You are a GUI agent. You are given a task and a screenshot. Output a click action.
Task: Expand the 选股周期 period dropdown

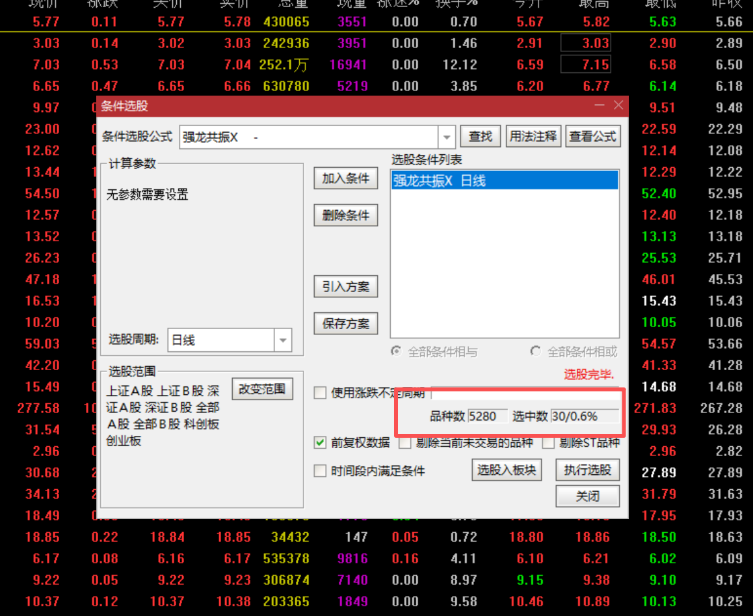pyautogui.click(x=283, y=340)
